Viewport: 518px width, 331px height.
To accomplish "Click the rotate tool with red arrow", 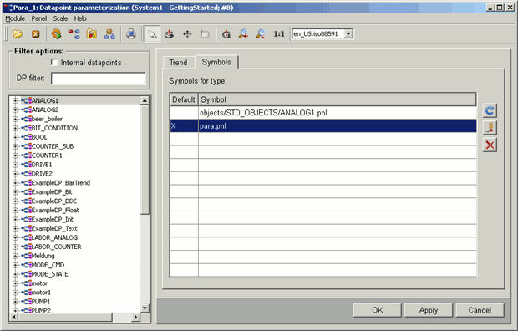I will coord(170,33).
